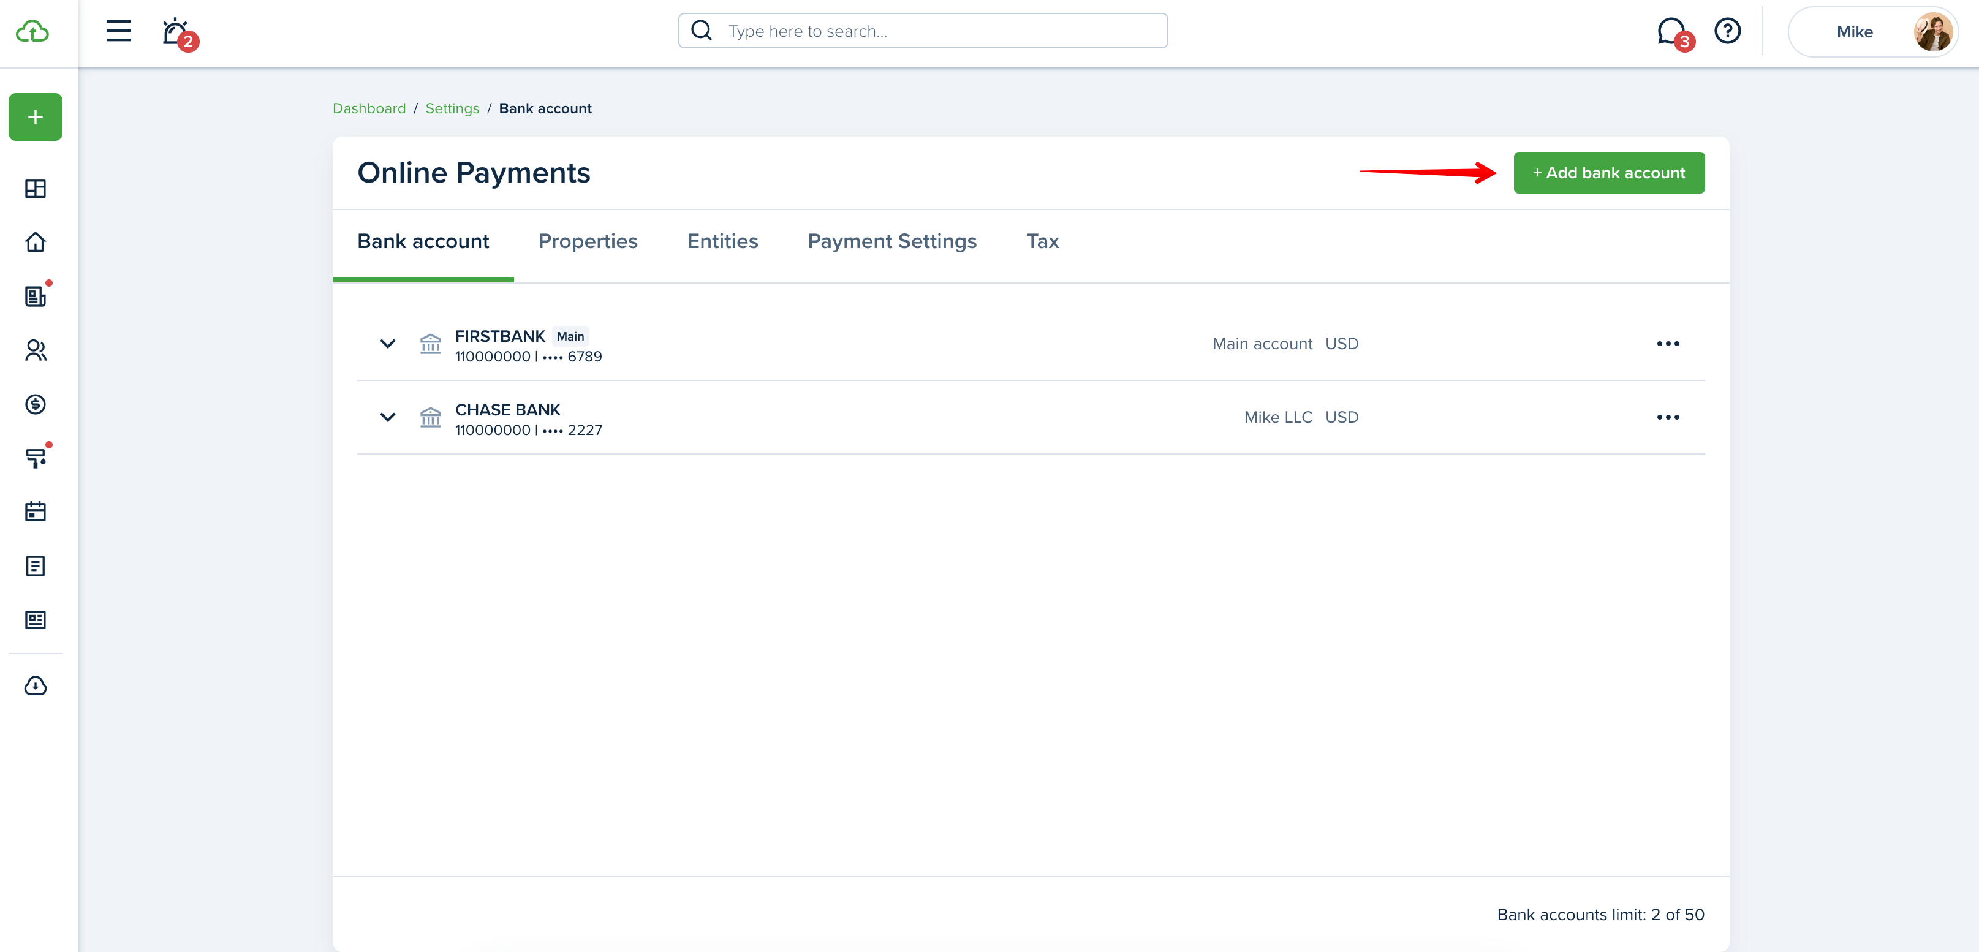Click Add bank account button
This screenshot has height=952, width=1979.
tap(1609, 173)
